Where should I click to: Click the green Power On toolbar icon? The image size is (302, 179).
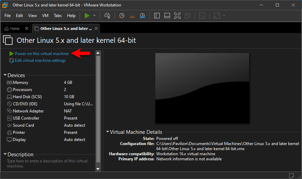point(87,16)
